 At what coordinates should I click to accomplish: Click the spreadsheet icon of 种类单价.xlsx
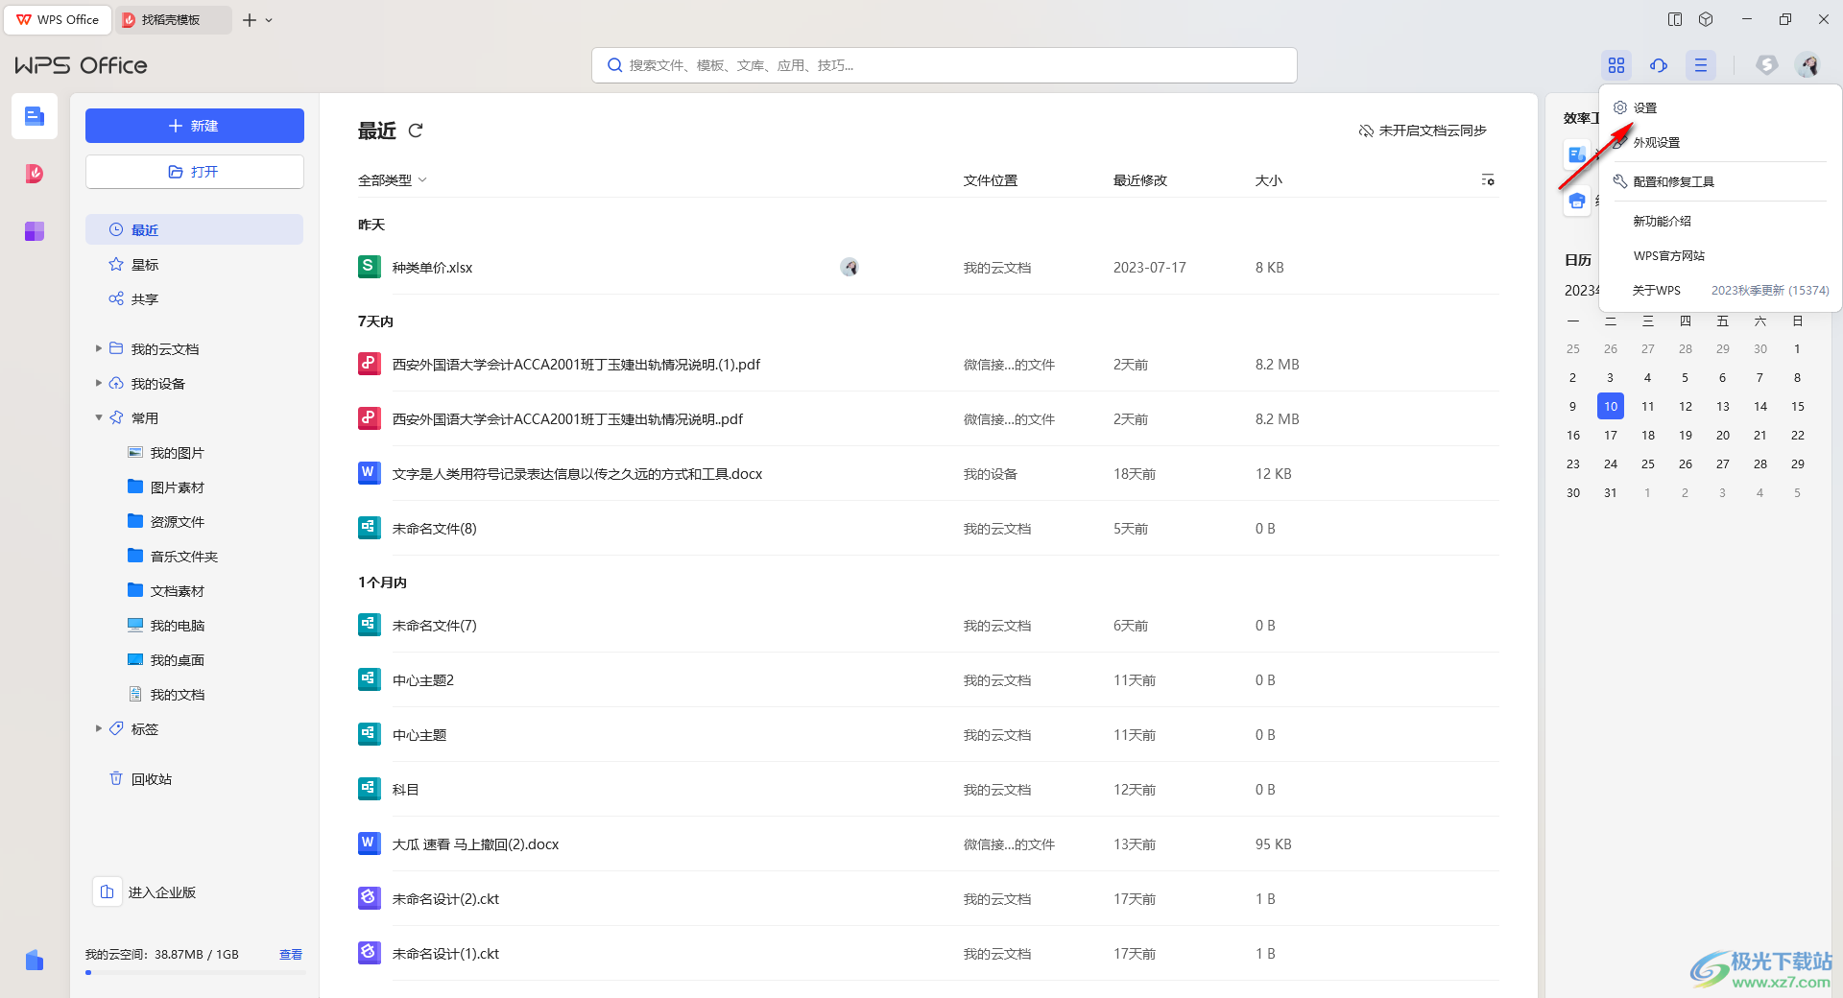coord(369,267)
